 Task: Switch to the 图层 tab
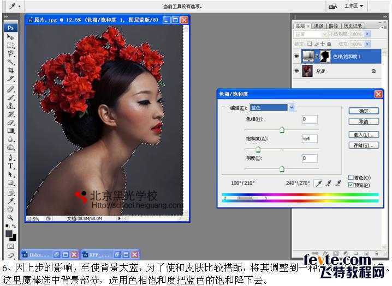(x=301, y=26)
